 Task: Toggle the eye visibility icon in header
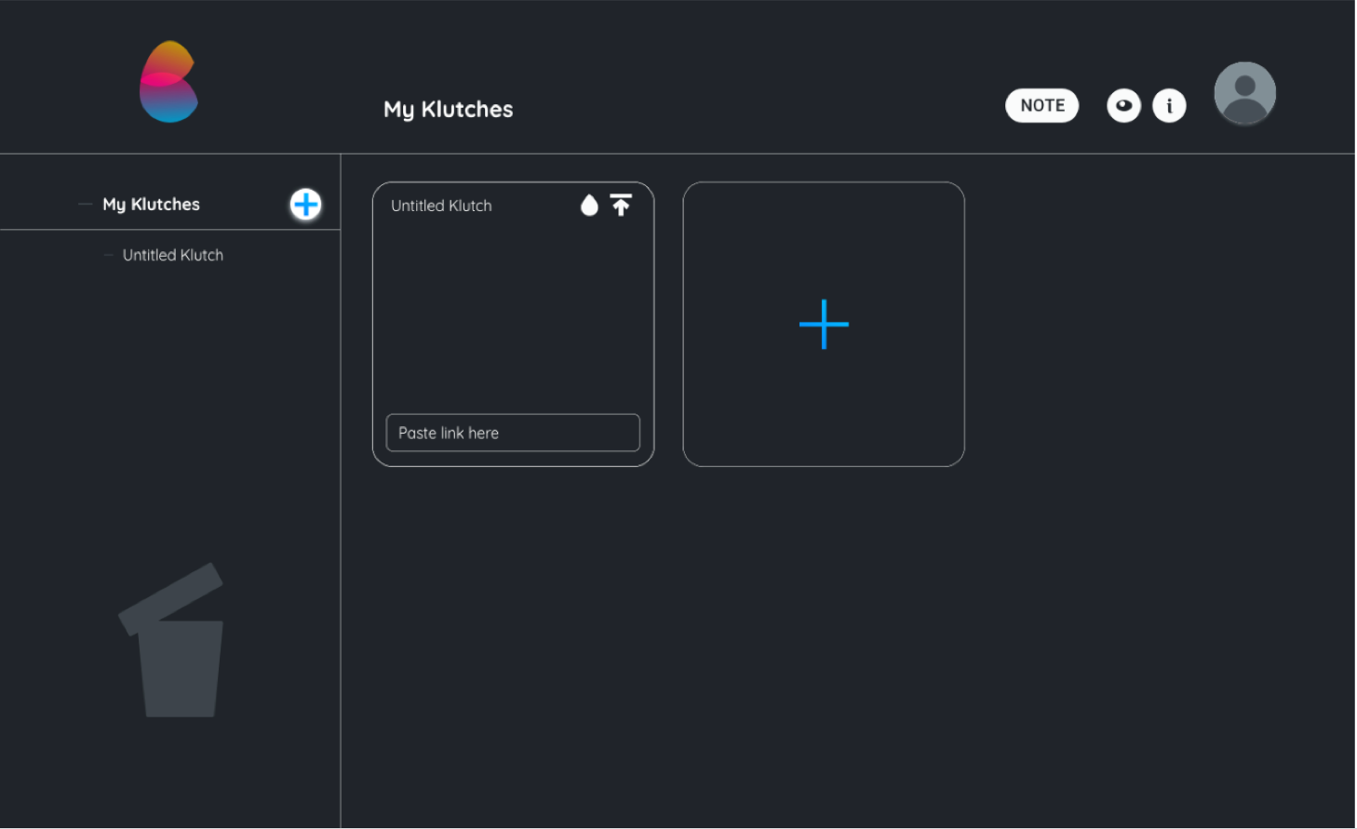[1123, 105]
